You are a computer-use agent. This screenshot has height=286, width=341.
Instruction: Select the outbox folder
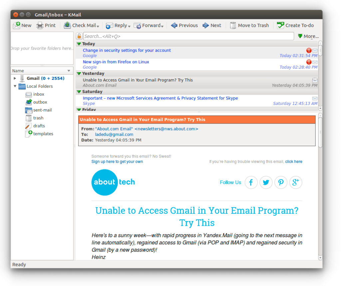[x=36, y=102]
